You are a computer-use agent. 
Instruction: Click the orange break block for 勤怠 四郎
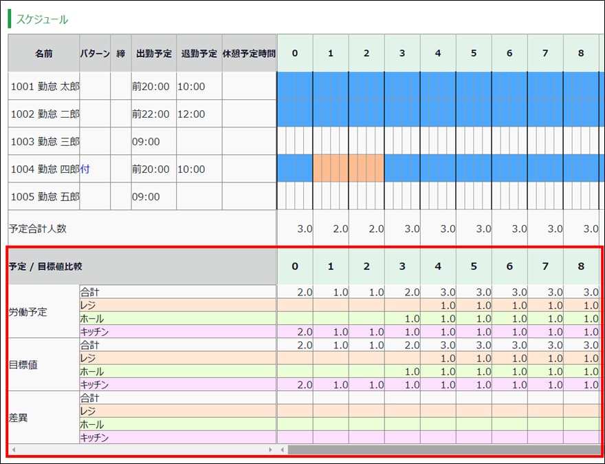click(348, 169)
